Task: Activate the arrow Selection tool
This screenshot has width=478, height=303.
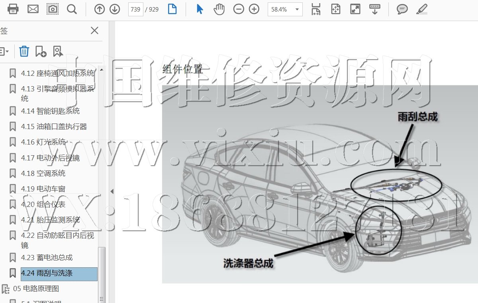Action: click(x=200, y=9)
